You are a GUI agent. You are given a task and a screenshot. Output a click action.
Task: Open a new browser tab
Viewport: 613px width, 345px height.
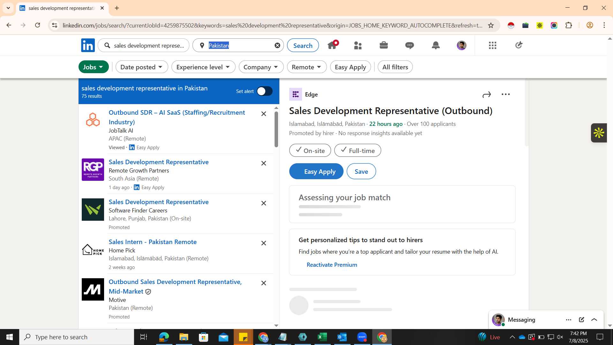point(117,8)
